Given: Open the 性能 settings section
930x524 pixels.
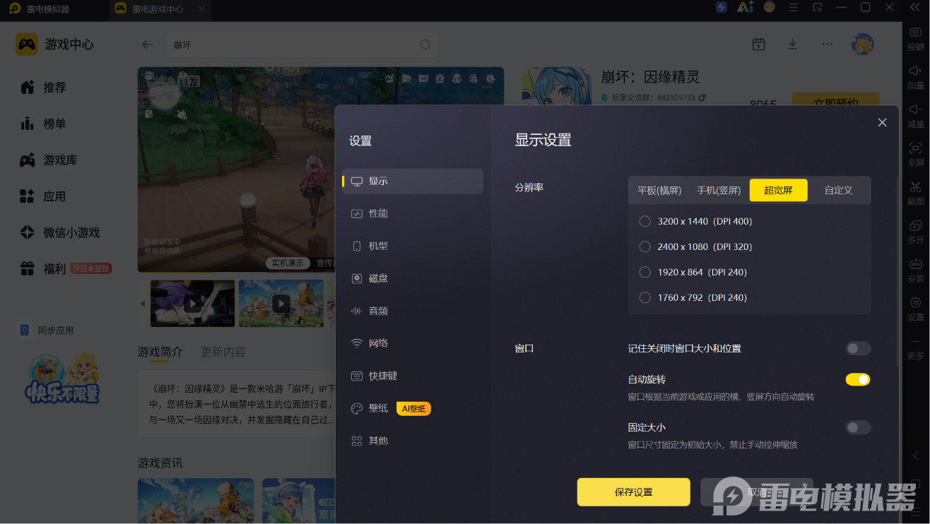Looking at the screenshot, I should (x=413, y=213).
